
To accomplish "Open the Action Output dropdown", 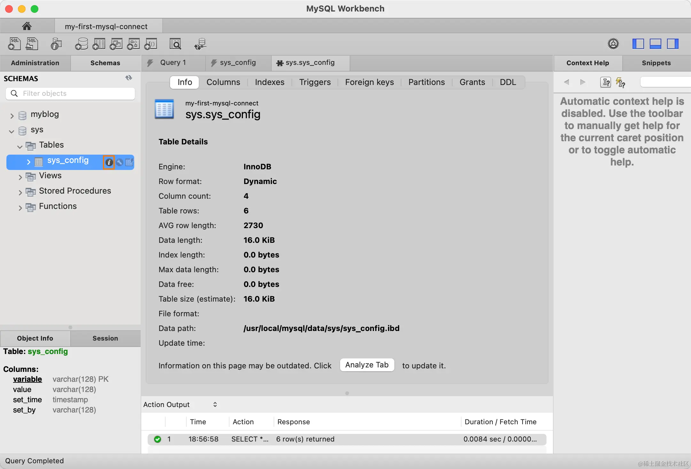I will 180,404.
